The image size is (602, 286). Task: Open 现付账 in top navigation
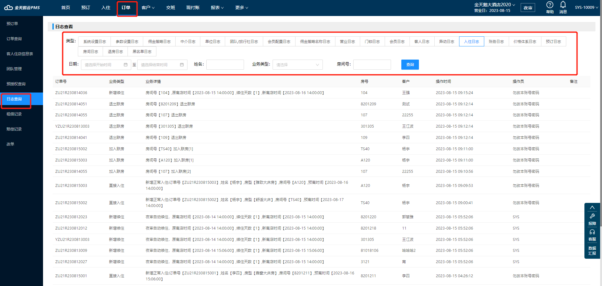[x=193, y=8]
